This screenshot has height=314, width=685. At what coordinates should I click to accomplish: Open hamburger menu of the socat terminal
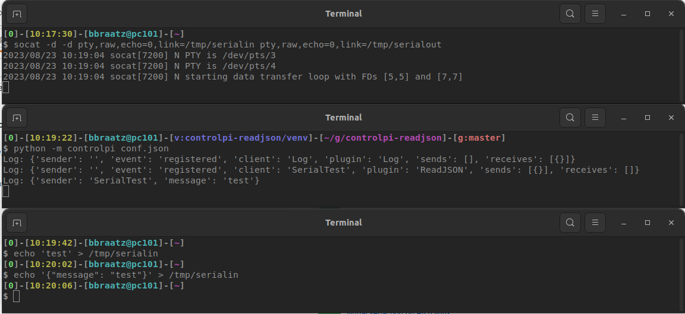click(x=595, y=14)
